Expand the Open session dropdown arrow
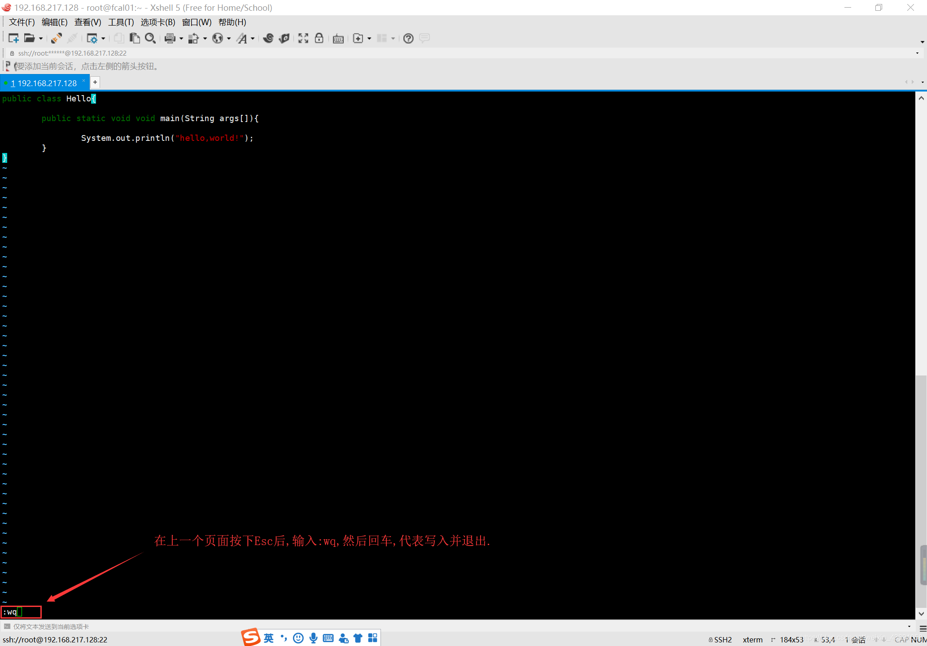 (x=41, y=39)
